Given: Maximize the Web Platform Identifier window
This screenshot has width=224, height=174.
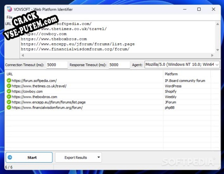Looking at the screenshot, I should click(x=199, y=9).
